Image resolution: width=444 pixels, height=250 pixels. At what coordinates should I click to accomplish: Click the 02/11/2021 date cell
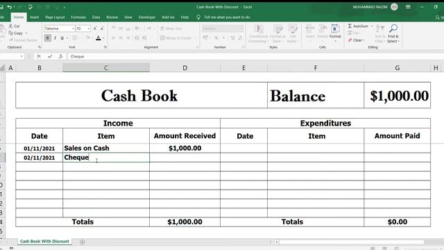pos(40,158)
